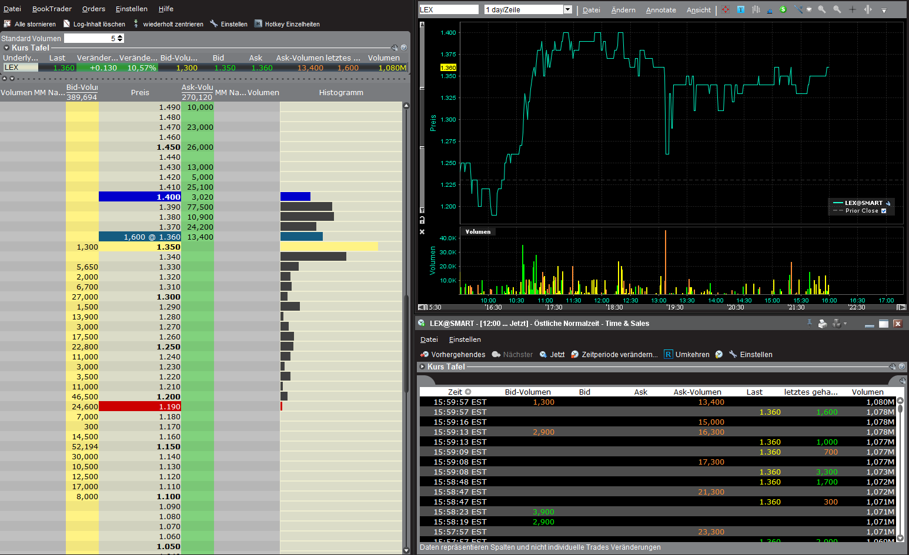Click the green dollar sign chart icon
Screen dimensions: 909x555
tap(783, 9)
